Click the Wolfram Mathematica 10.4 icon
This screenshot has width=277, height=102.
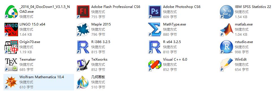11,82
